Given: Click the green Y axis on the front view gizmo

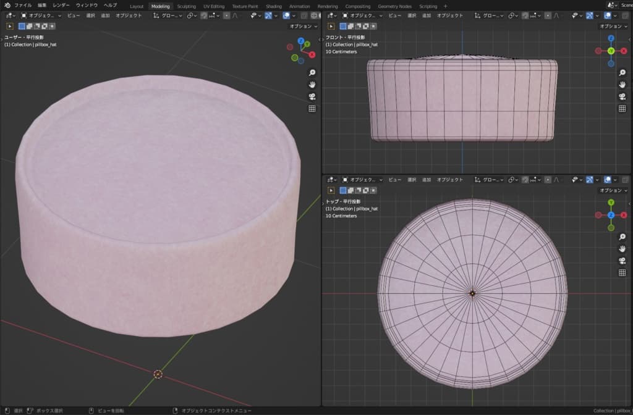Looking at the screenshot, I should [611, 51].
